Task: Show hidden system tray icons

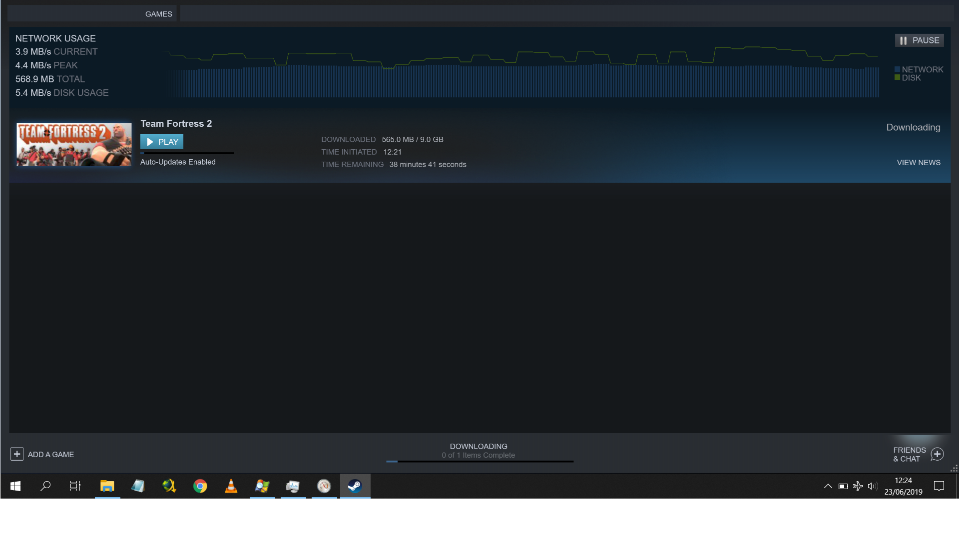Action: [828, 486]
